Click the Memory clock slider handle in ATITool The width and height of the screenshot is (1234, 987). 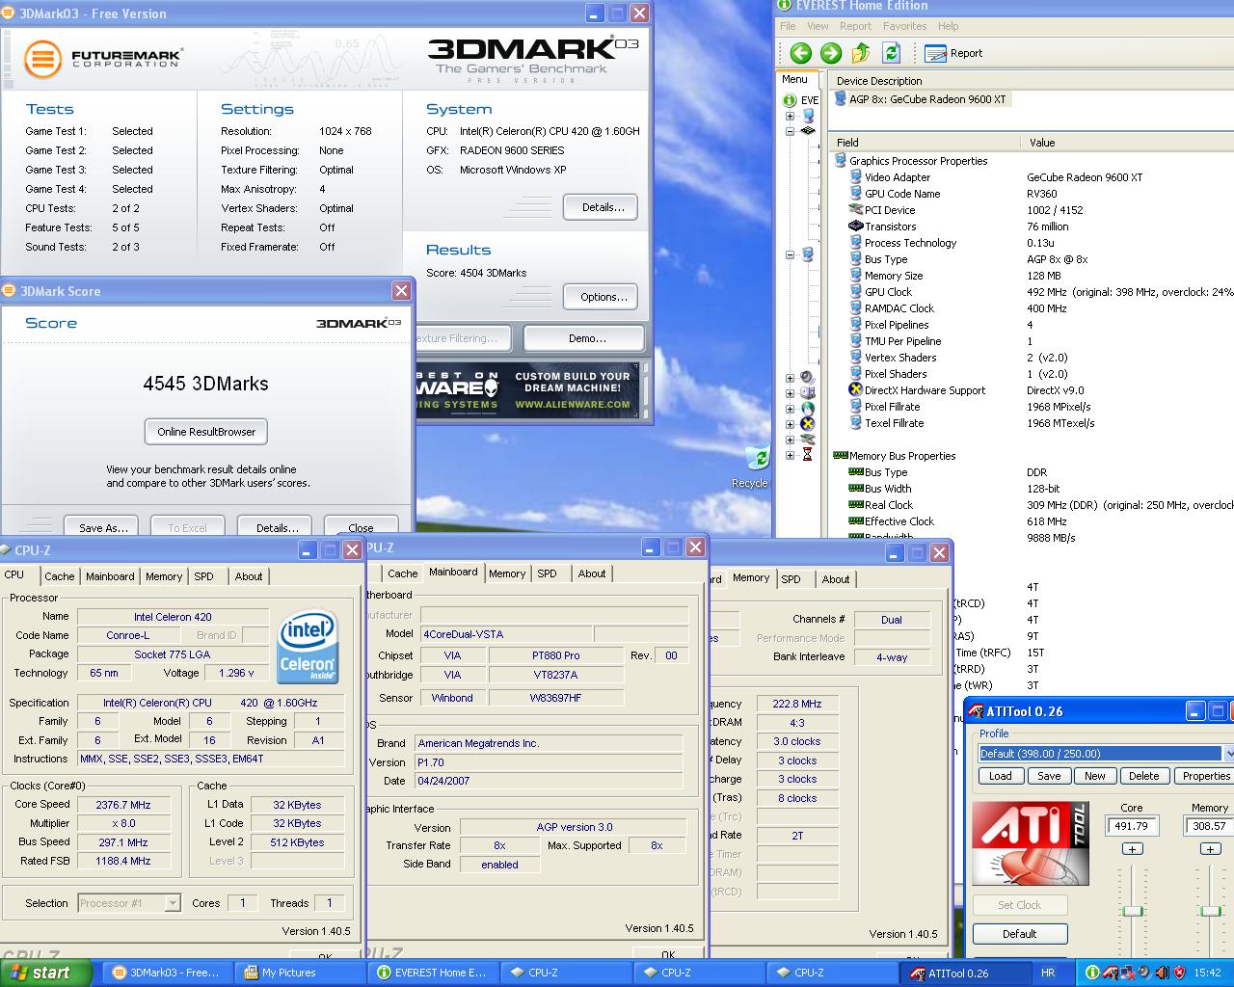click(x=1211, y=911)
